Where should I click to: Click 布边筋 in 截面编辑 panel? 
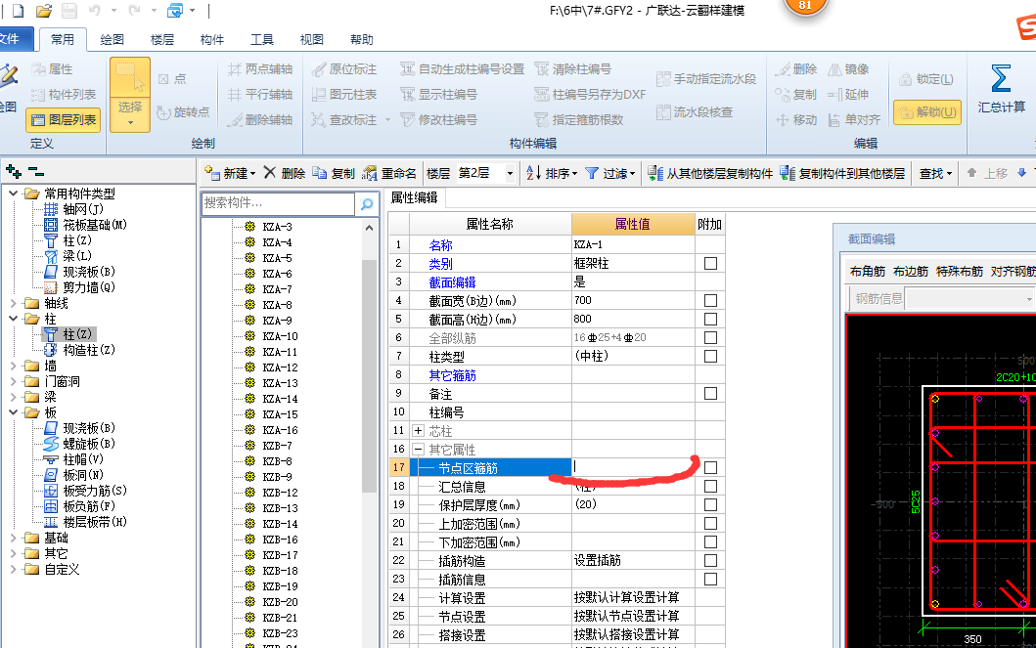coord(911,271)
